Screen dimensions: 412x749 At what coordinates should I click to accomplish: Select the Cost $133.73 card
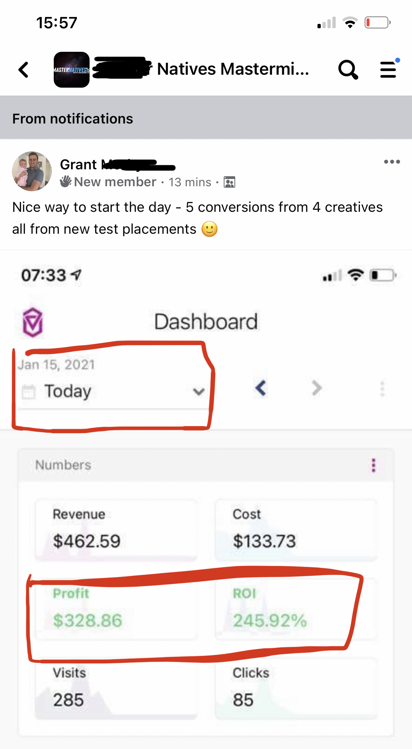pos(296,530)
